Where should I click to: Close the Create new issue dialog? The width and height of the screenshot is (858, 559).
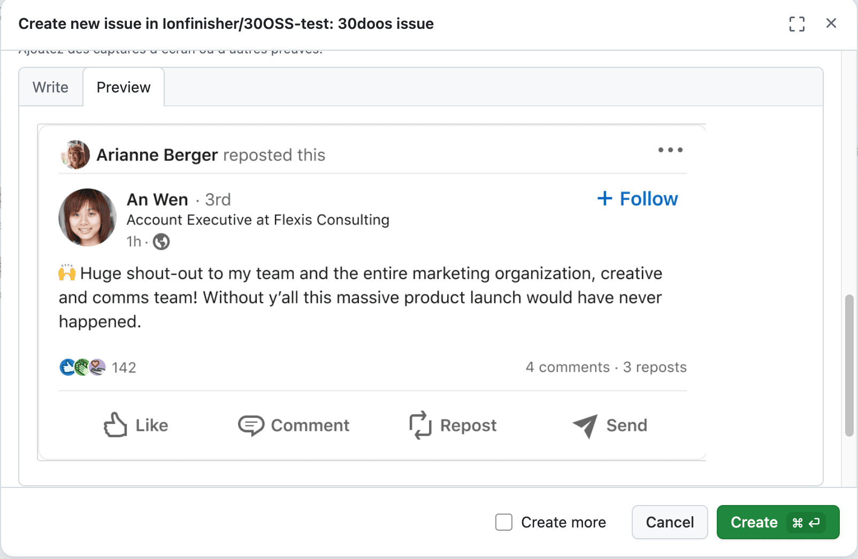pyautogui.click(x=831, y=24)
